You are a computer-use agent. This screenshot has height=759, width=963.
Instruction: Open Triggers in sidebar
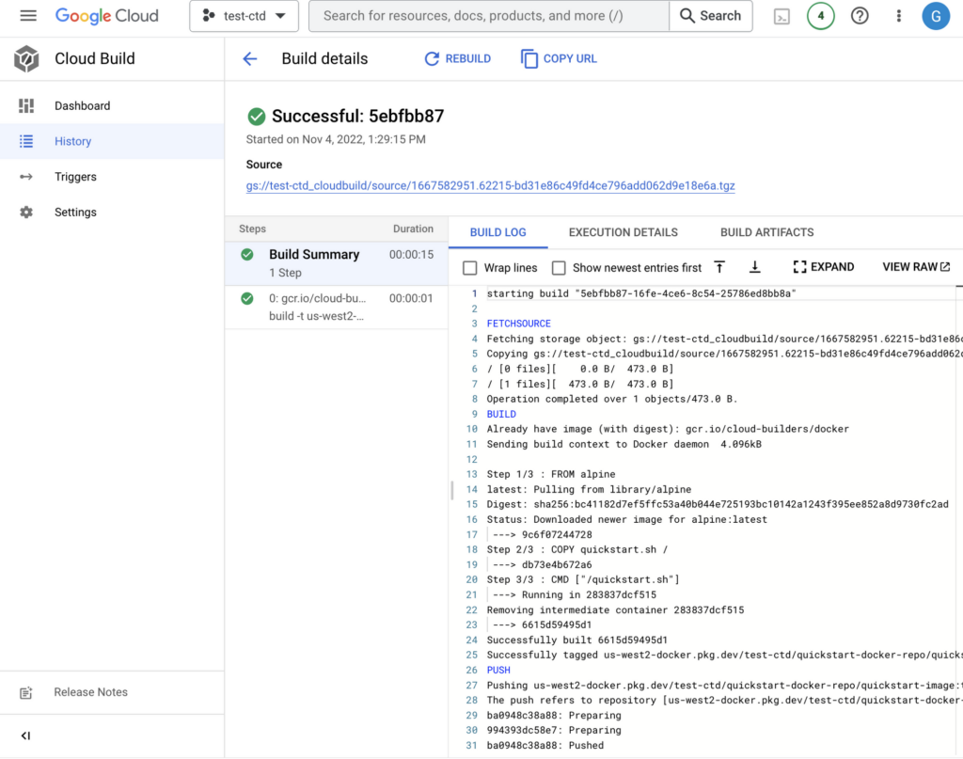point(75,177)
